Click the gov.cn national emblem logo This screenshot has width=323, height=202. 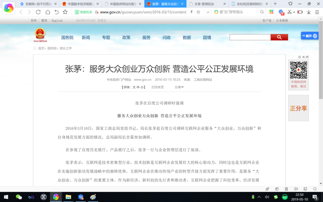pyautogui.click(x=40, y=35)
